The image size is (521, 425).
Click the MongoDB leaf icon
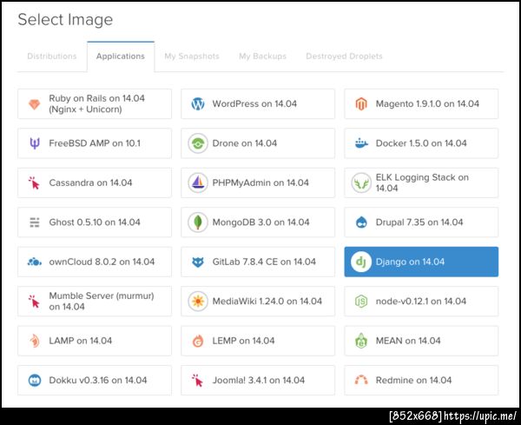(x=198, y=222)
